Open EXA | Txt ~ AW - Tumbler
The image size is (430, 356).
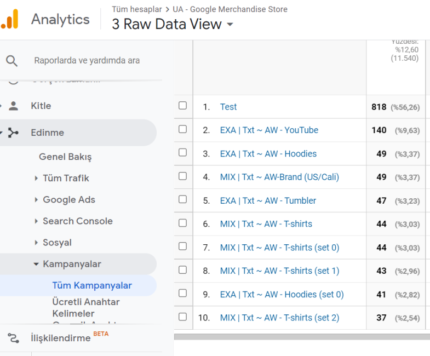tap(268, 201)
